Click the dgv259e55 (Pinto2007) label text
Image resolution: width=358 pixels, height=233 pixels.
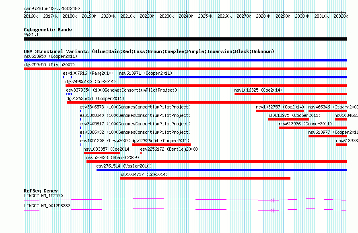point(49,65)
